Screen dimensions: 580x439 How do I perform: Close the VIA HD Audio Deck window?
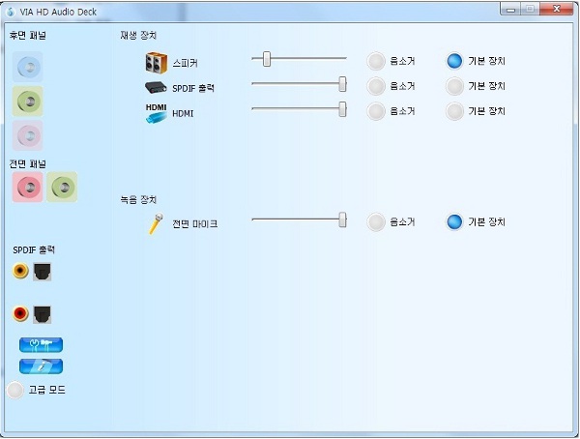tap(557, 9)
